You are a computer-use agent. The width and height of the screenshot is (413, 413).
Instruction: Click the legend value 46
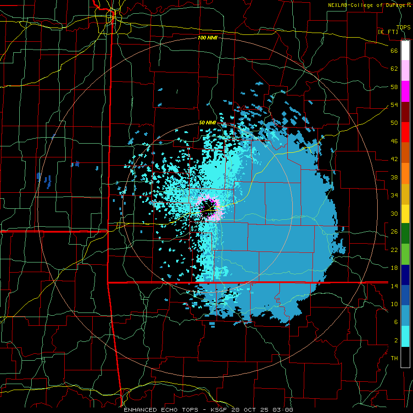[394, 141]
